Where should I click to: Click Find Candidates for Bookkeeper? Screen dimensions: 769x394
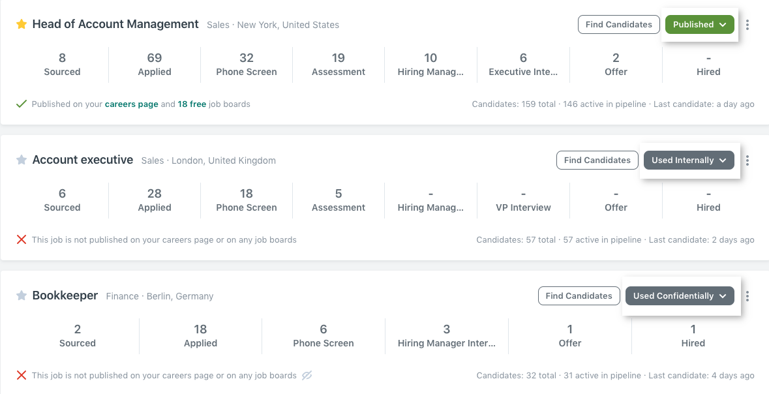pos(579,296)
